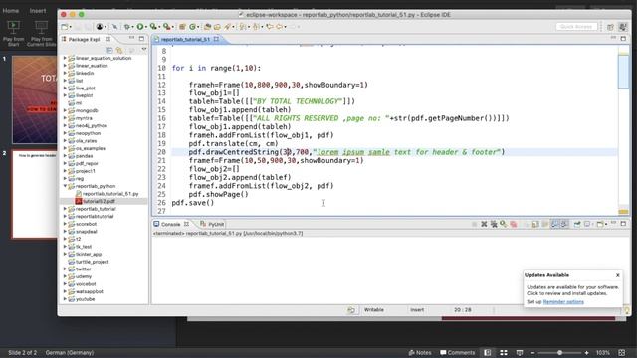Click the Run with coverage icon
The width and height of the screenshot is (637, 358).
153,27
